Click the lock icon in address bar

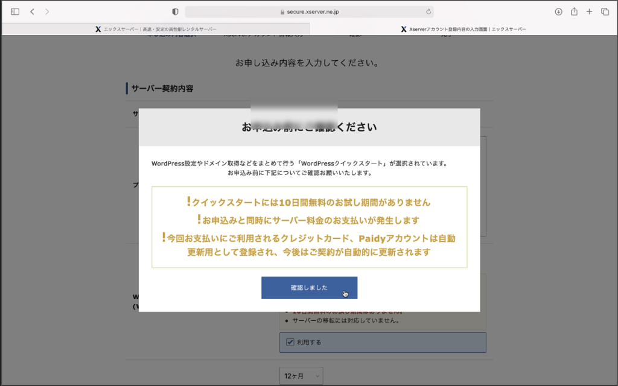pyautogui.click(x=282, y=12)
